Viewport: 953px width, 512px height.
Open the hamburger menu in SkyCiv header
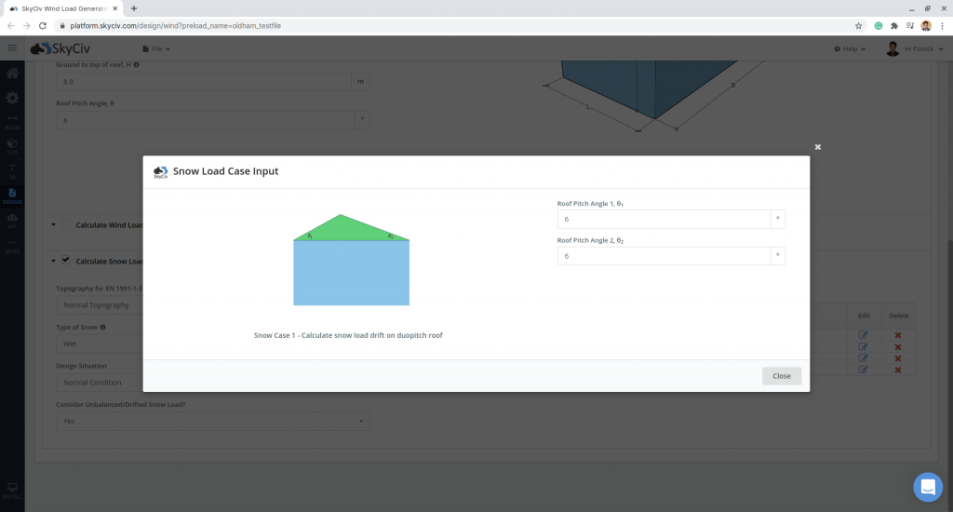coord(12,48)
